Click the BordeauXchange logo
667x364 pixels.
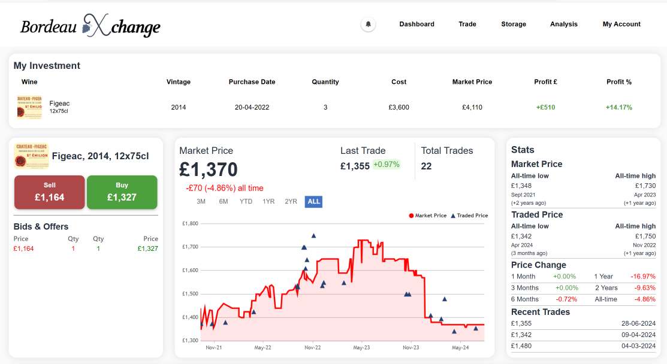coord(90,26)
